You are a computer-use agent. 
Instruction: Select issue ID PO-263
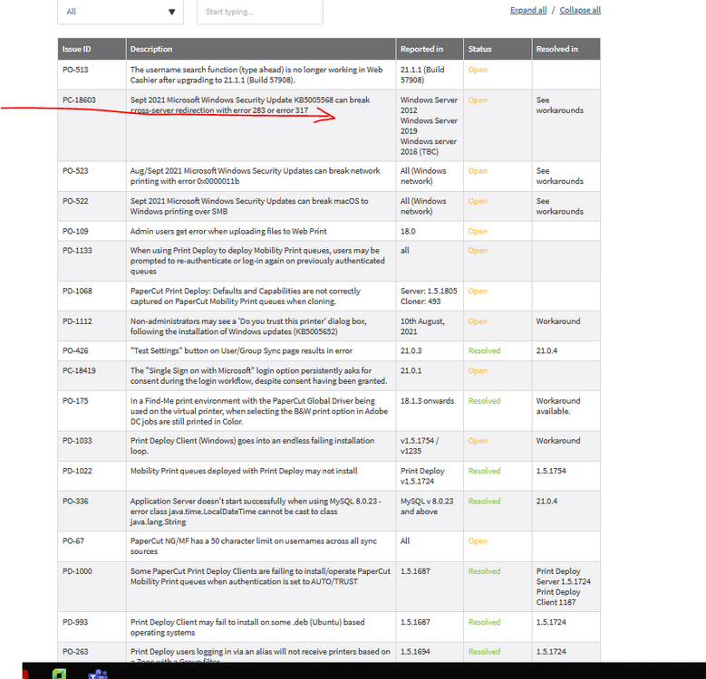(x=75, y=652)
